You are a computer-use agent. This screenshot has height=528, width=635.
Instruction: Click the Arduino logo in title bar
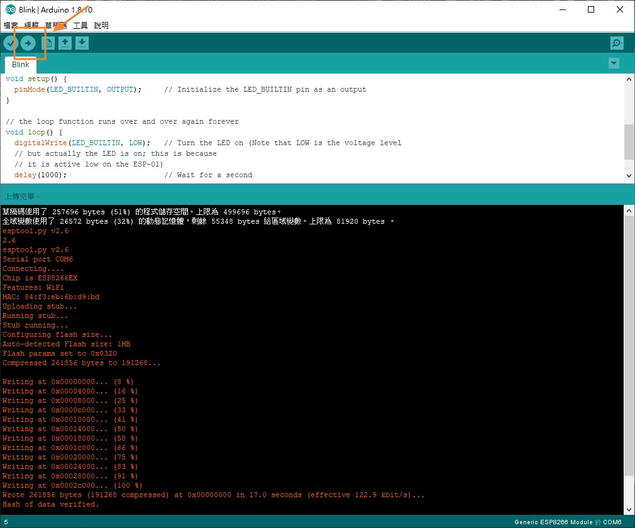11,9
